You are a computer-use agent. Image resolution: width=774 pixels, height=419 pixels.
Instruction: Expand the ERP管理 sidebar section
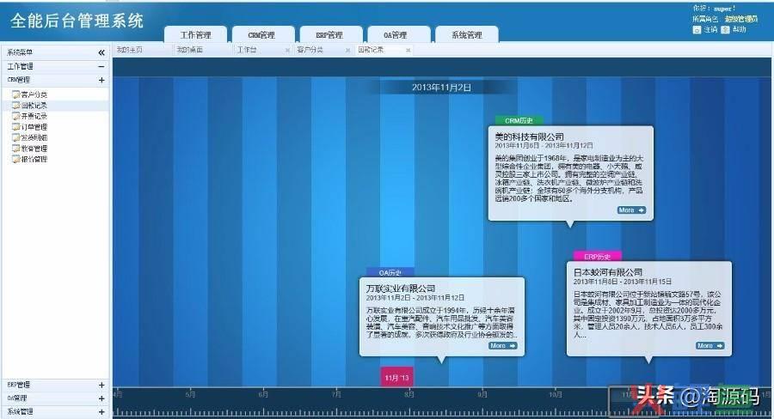[101, 385]
